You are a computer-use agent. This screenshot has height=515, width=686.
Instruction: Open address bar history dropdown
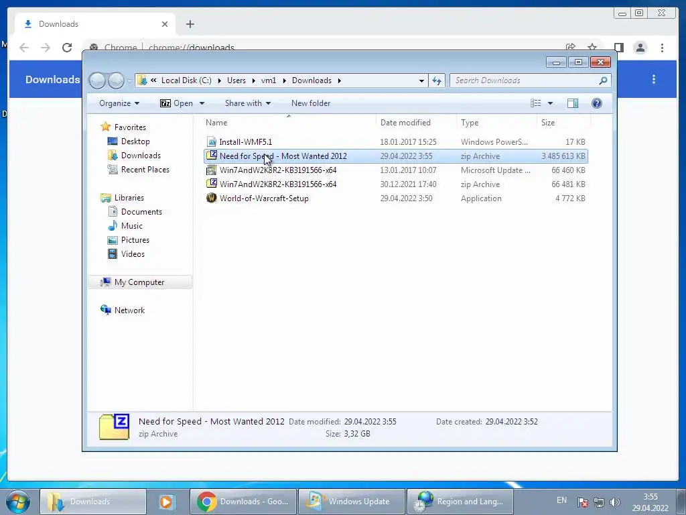click(421, 80)
